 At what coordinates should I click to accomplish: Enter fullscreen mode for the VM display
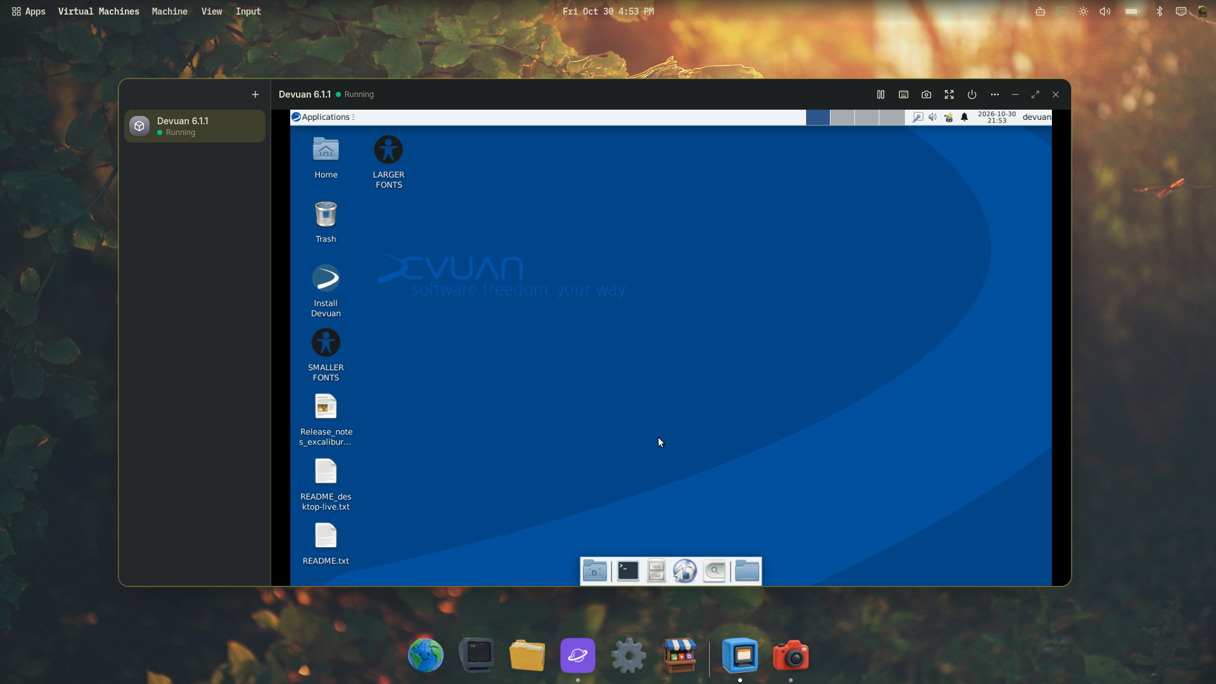point(949,94)
